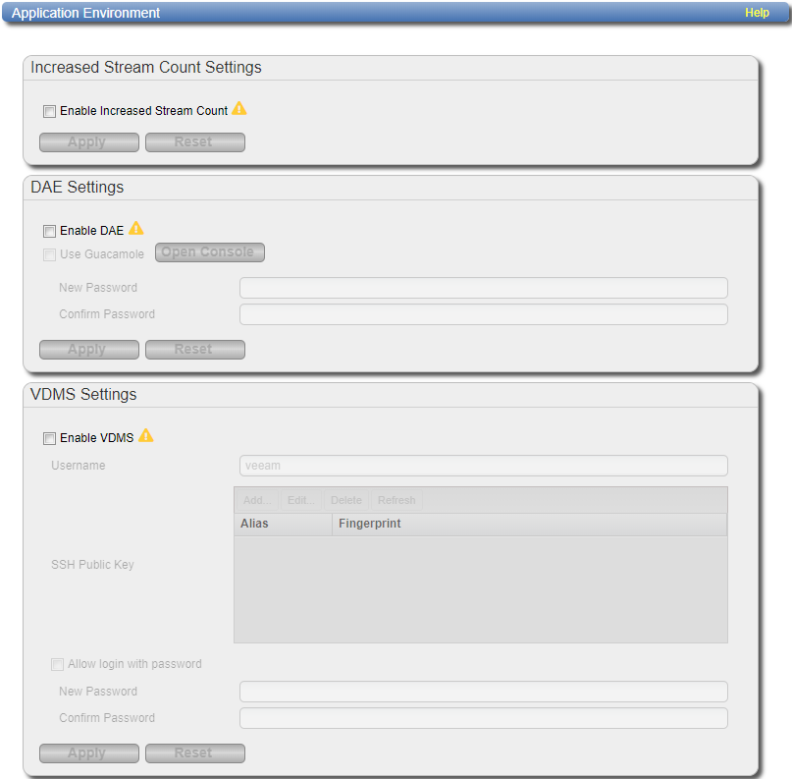Enable the VDMS checkbox
792x779 pixels.
tap(49, 438)
